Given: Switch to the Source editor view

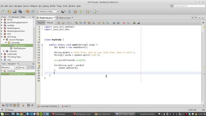Looking at the screenshot, I should [x=41, y=23].
